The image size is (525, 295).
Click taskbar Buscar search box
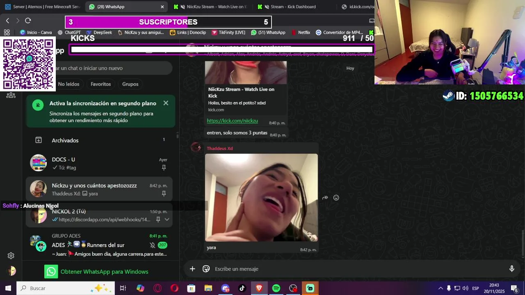65,288
